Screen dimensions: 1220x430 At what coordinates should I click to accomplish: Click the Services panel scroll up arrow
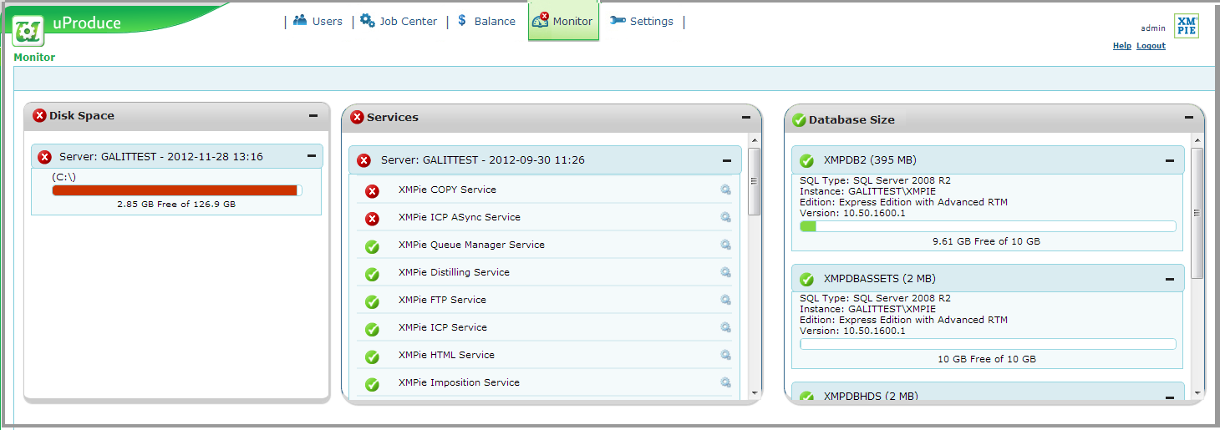click(x=754, y=140)
